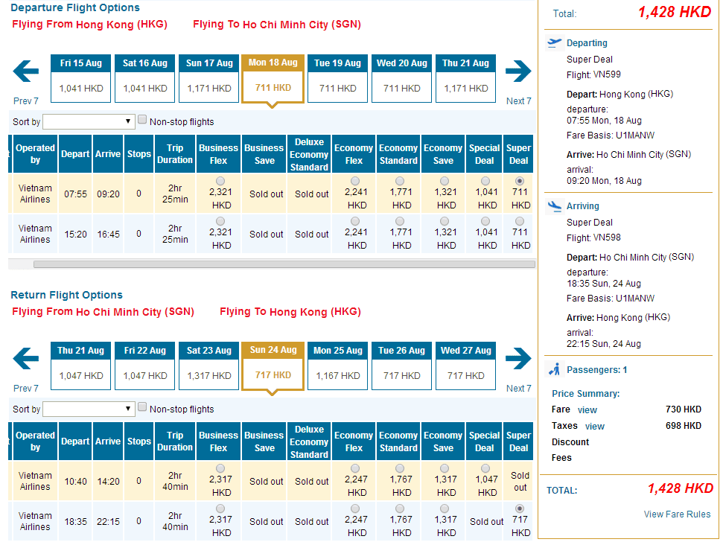Image resolution: width=723 pixels, height=542 pixels.
Task: Open the Taxes view link
Action: pyautogui.click(x=594, y=427)
